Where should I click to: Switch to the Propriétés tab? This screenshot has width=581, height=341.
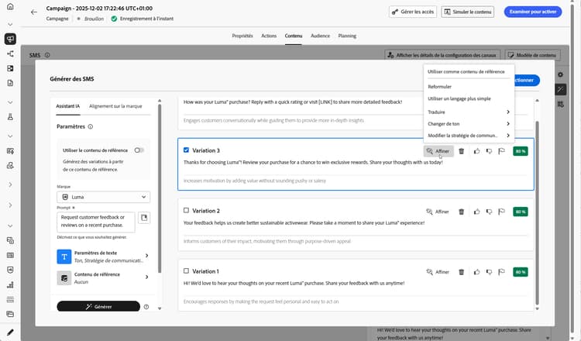(242, 36)
